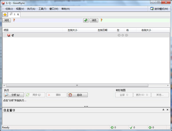Click the left 浏览 browse button
The height and width of the screenshot is (131, 172).
[7, 20]
